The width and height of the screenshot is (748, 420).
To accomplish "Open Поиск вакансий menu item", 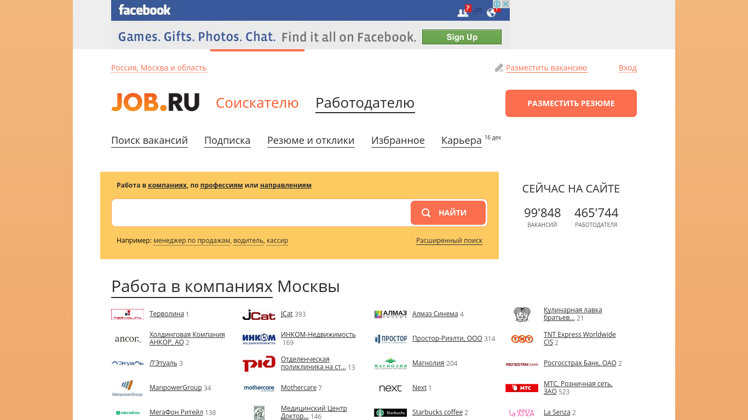I will tap(149, 141).
